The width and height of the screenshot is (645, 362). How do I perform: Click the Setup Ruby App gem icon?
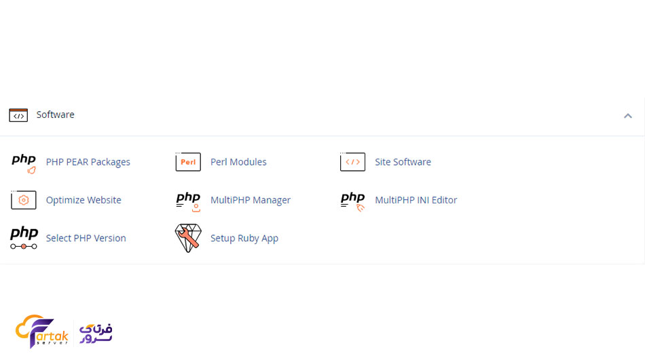[188, 239]
